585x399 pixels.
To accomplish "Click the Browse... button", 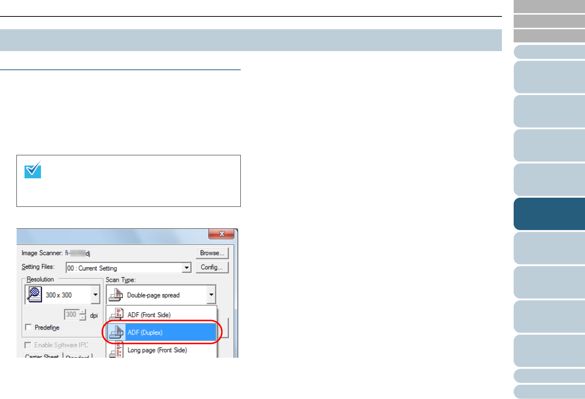I will [212, 253].
